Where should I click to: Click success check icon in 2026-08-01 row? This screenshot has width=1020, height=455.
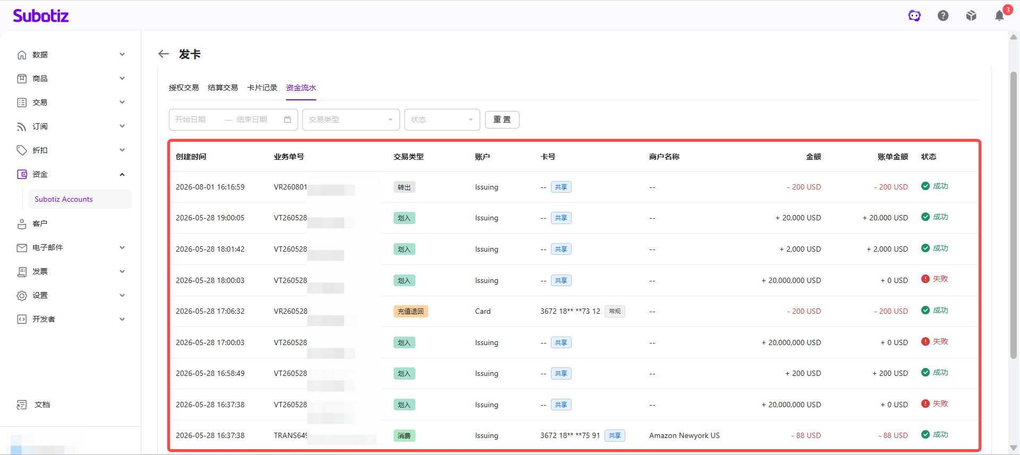pyautogui.click(x=925, y=186)
